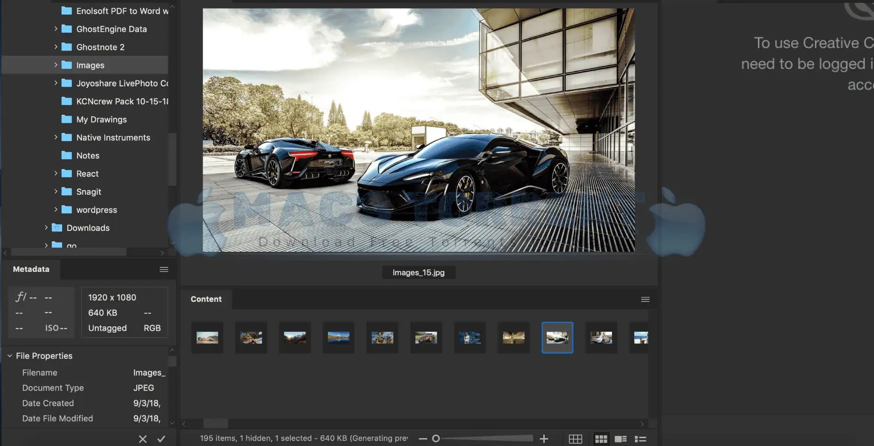Image resolution: width=874 pixels, height=446 pixels.
Task: Click the Content panel horizontal scrollbar thumb
Action: [x=215, y=424]
